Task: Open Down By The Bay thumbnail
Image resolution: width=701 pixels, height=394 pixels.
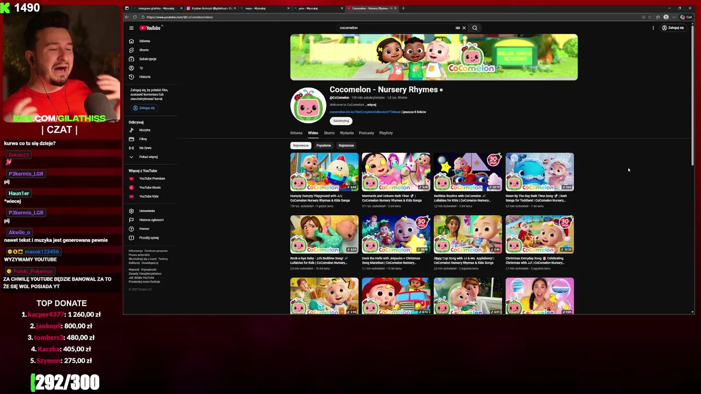Action: pyautogui.click(x=539, y=172)
